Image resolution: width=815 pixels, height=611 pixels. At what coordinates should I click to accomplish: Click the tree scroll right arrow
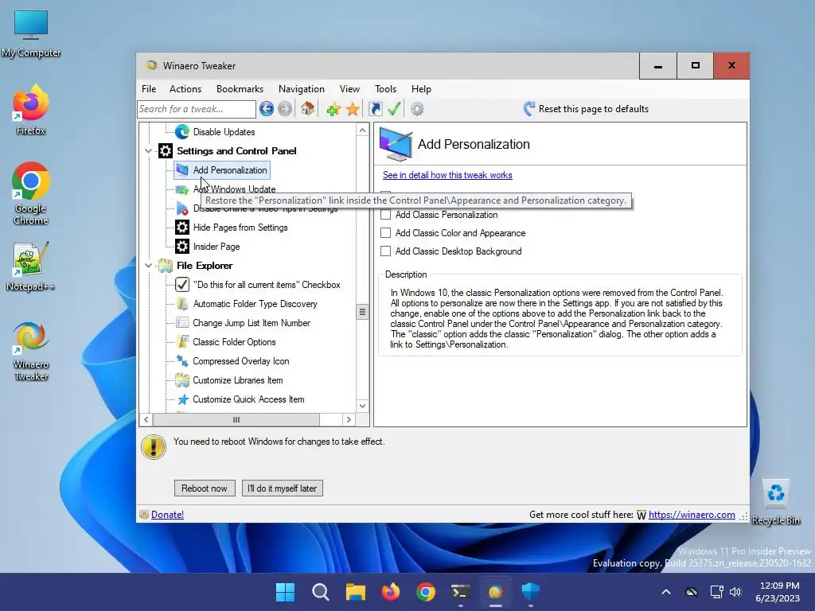(349, 420)
